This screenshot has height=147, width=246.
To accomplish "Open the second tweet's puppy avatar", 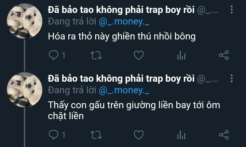I will [x=25, y=90].
